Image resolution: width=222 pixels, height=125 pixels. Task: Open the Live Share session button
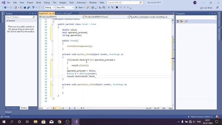tap(206, 8)
